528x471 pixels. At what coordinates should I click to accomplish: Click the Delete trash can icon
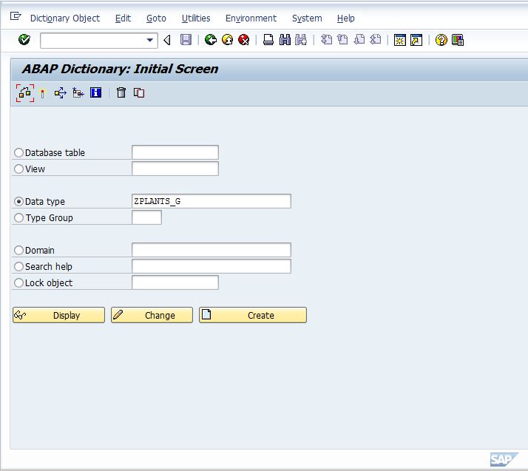tap(121, 92)
